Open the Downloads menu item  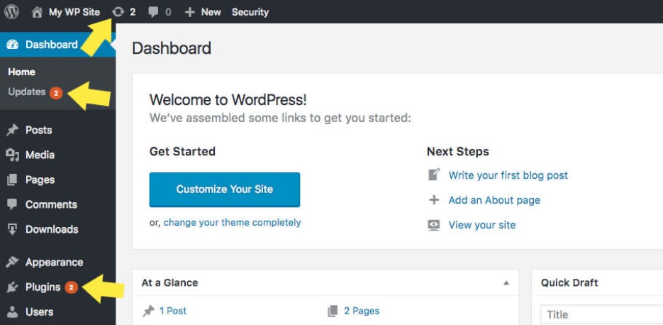point(51,229)
